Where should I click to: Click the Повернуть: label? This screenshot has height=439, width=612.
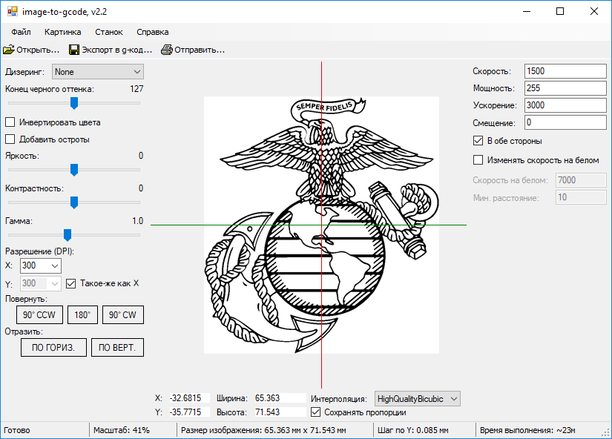click(x=26, y=300)
